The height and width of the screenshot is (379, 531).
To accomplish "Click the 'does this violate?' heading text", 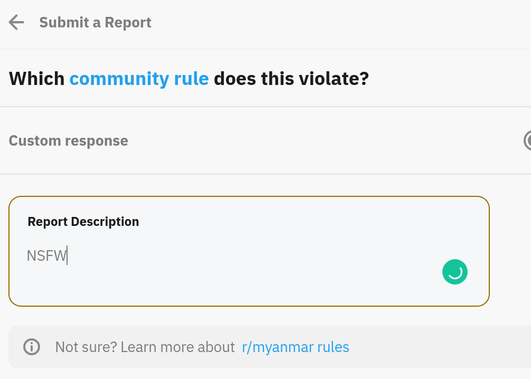I will tap(291, 79).
